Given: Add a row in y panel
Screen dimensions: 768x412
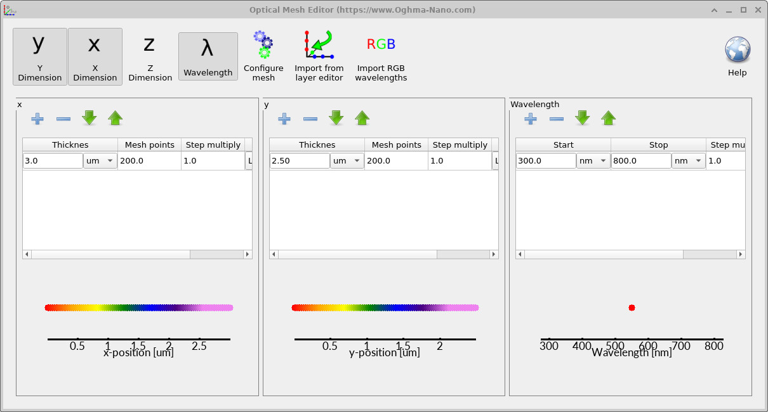Looking at the screenshot, I should [284, 119].
